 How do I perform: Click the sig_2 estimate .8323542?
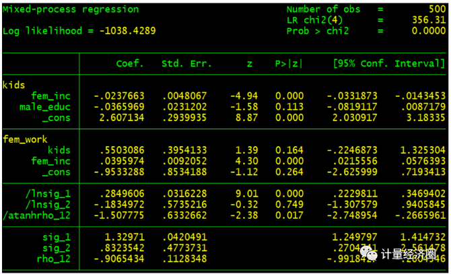click(122, 248)
